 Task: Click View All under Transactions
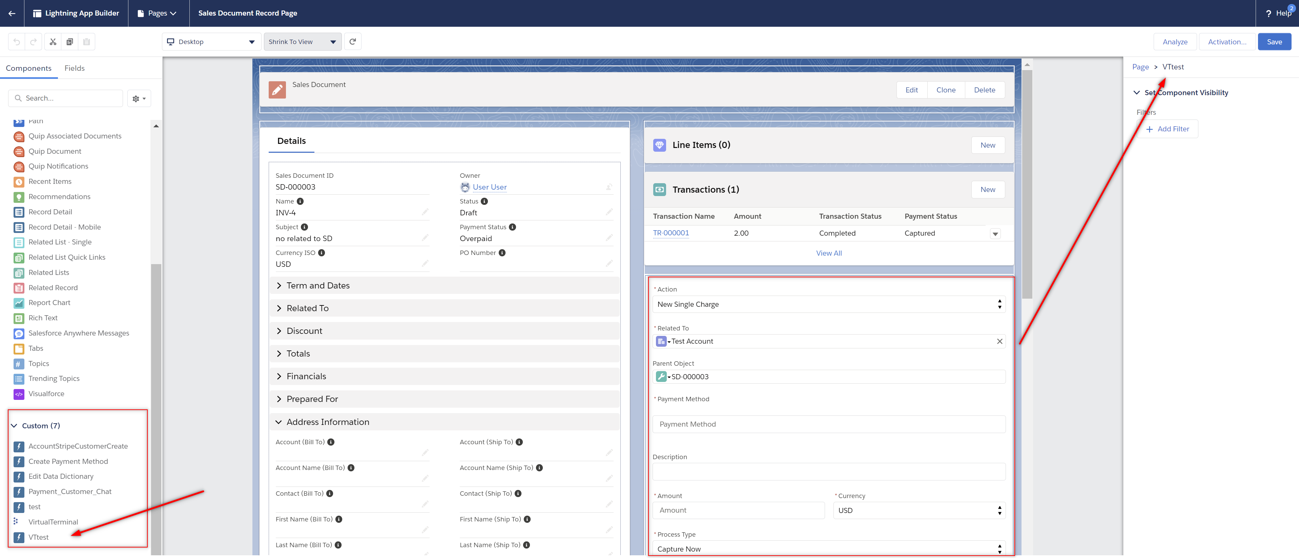(x=828, y=253)
